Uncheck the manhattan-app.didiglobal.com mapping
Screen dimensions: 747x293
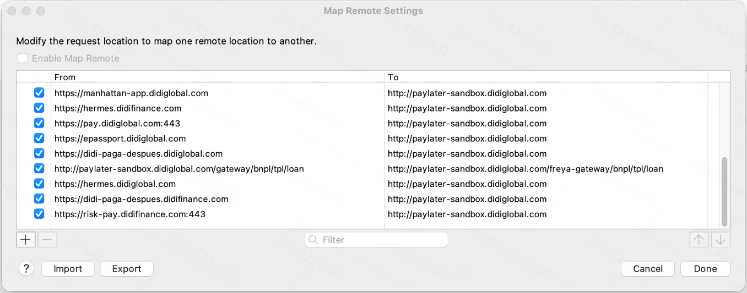click(39, 93)
